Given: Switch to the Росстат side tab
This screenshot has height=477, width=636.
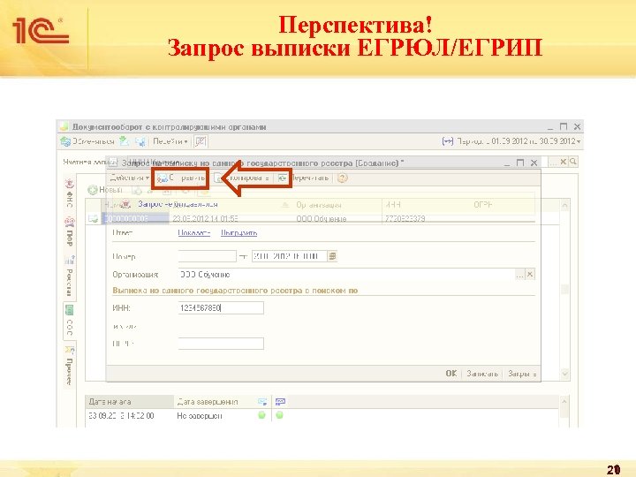Looking at the screenshot, I should point(70,276).
